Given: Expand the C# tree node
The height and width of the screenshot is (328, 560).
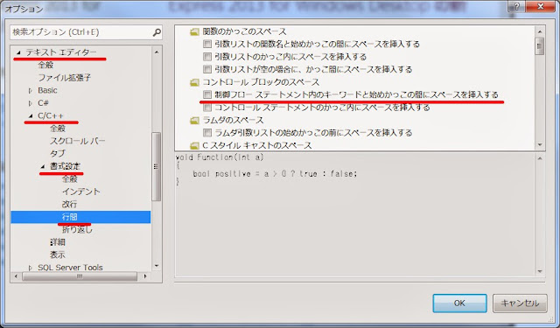Looking at the screenshot, I should pos(31,103).
